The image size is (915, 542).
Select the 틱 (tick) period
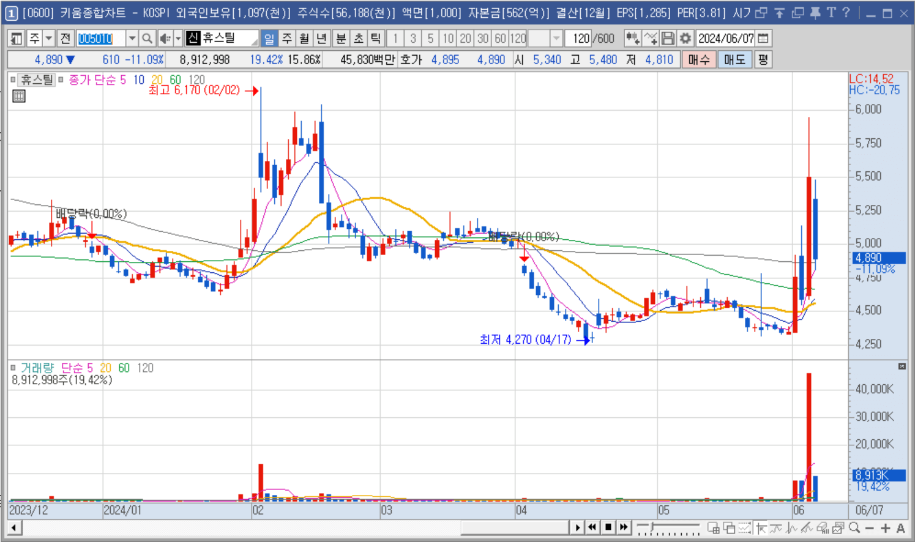tap(376, 39)
